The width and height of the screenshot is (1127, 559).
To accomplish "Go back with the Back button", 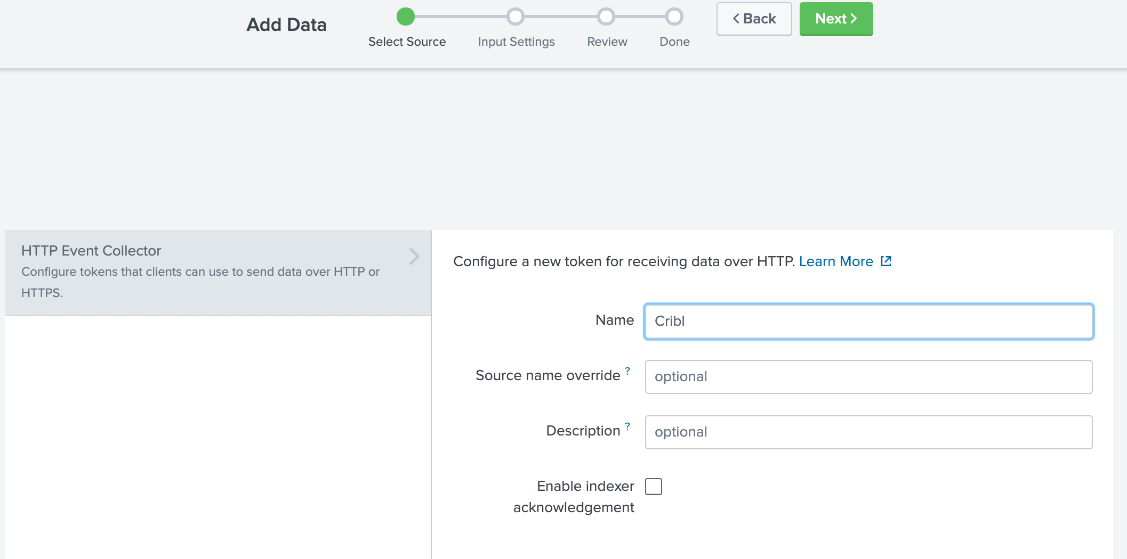I will coord(754,19).
